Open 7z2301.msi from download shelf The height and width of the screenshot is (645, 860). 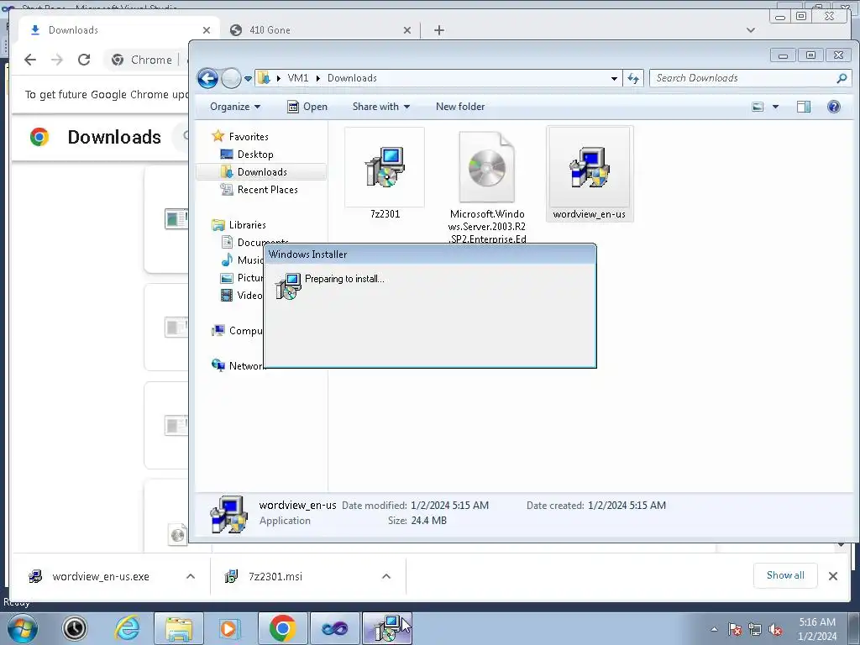(264, 576)
